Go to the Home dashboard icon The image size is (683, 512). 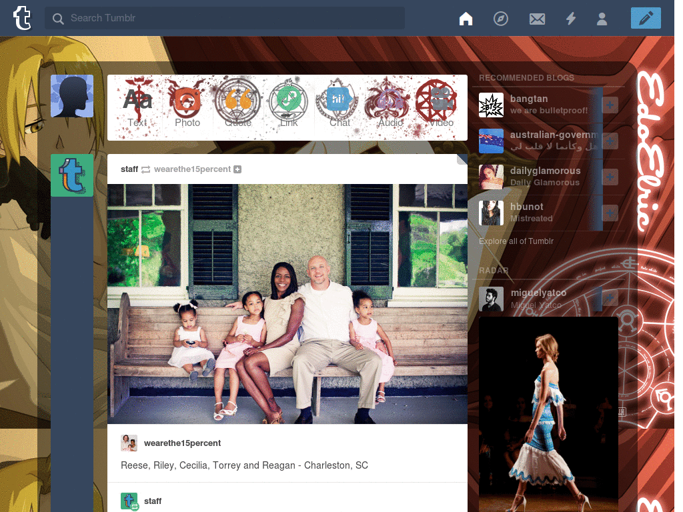coord(466,18)
